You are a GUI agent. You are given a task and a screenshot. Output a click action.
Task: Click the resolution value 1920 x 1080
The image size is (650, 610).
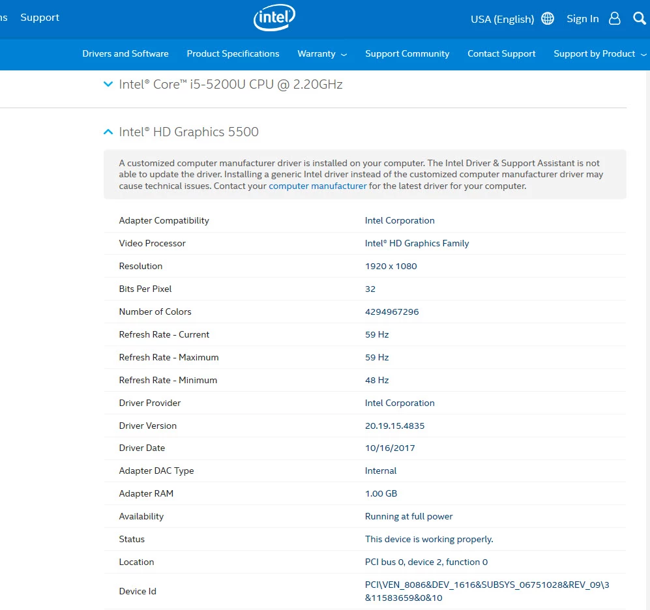(391, 266)
